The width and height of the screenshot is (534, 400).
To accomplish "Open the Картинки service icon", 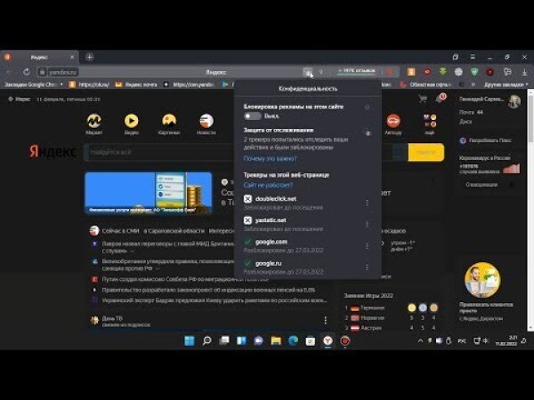I will click(x=168, y=121).
